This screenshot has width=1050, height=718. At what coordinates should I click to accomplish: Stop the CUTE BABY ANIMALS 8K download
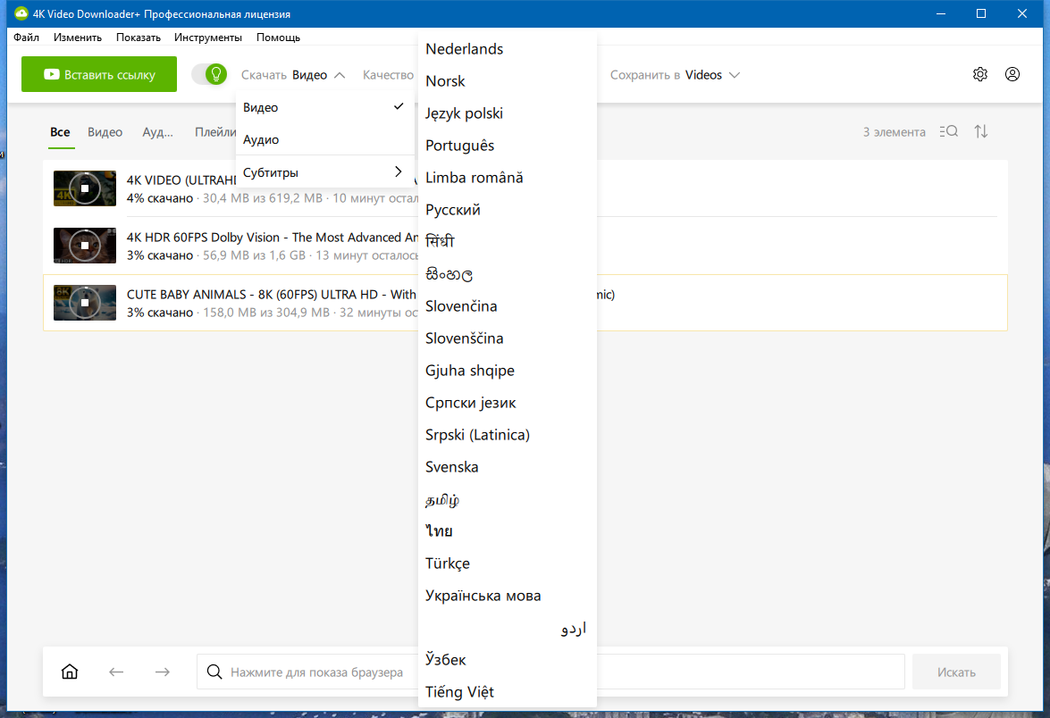click(85, 303)
